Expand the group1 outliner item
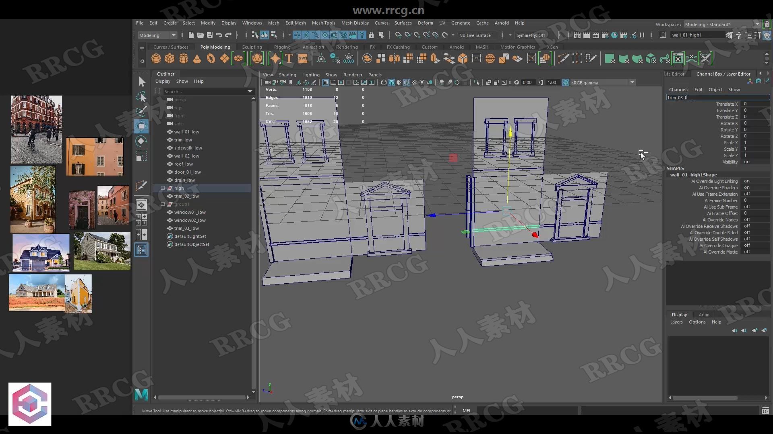Viewport: 773px width, 434px height. [163, 204]
